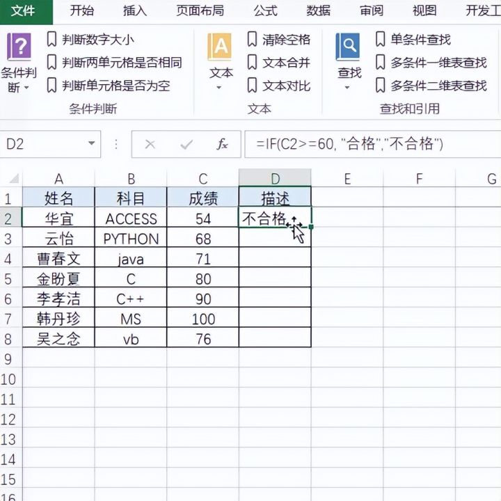Click the bookmark icon beside 判断数字大小
Viewport: 501px width, 501px height.
[x=51, y=39]
